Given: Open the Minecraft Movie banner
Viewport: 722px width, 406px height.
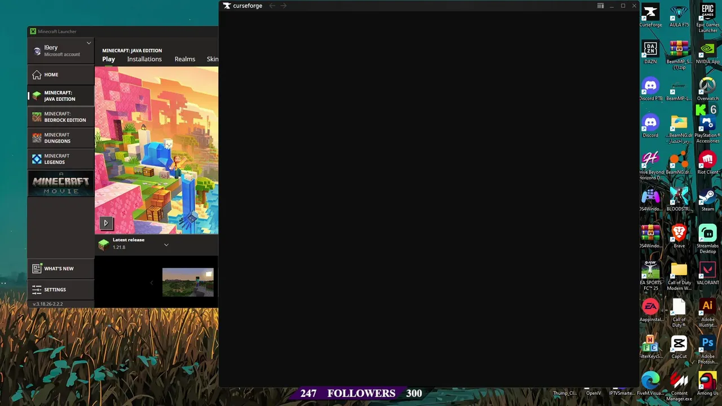Looking at the screenshot, I should (x=61, y=184).
